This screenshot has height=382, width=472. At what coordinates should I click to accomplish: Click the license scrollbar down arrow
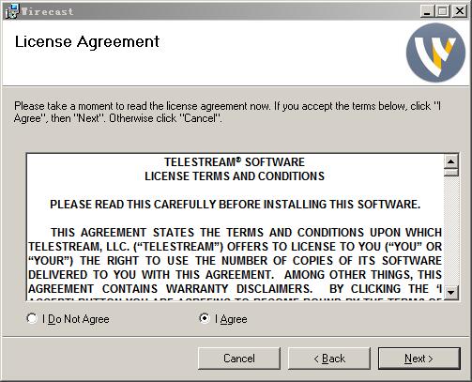click(x=450, y=293)
